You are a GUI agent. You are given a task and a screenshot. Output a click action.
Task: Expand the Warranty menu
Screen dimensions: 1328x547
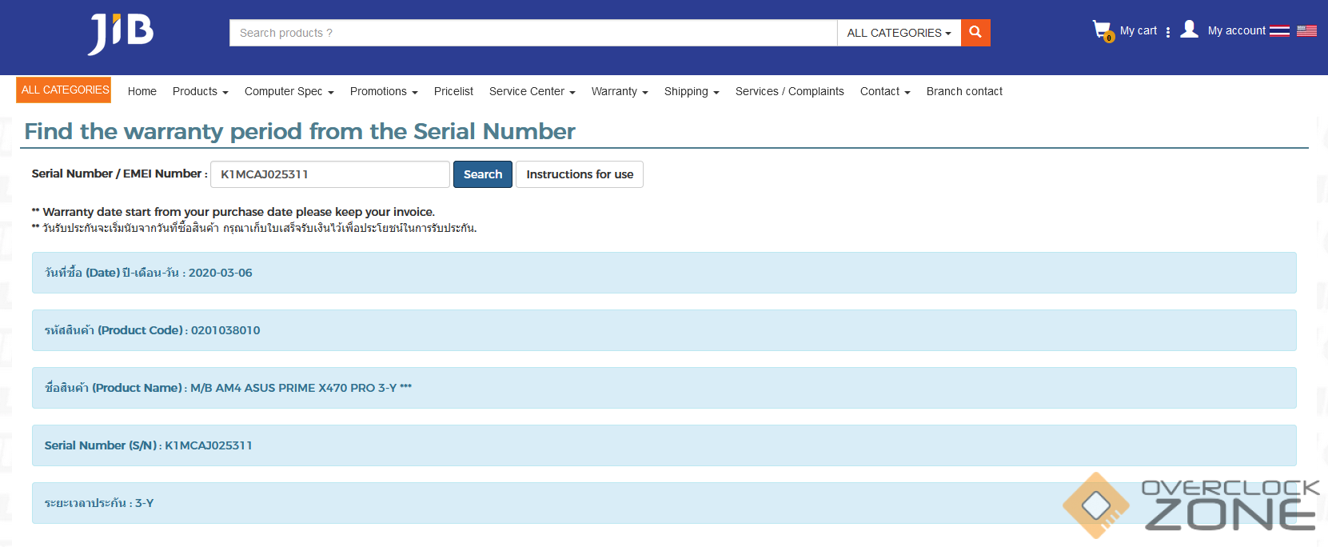coord(620,91)
